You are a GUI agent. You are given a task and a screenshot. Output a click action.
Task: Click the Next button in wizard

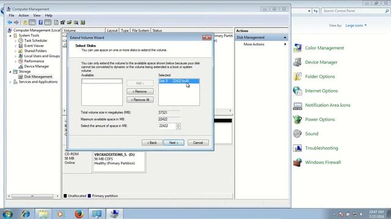(x=174, y=142)
